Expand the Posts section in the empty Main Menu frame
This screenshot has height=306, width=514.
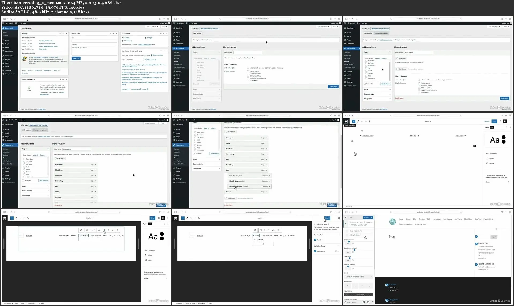(x=377, y=90)
